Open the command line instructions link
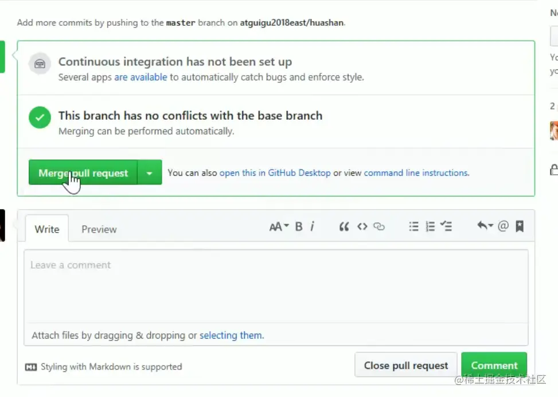Screen dimensions: 558x397 click(x=416, y=172)
